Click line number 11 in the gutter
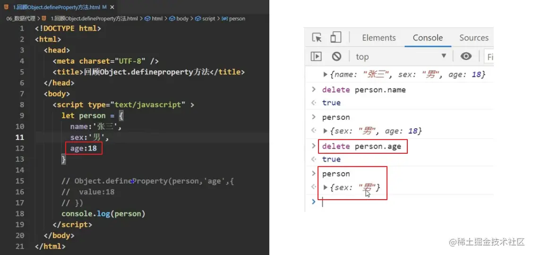Screen dimensions: 533x255 pos(20,137)
